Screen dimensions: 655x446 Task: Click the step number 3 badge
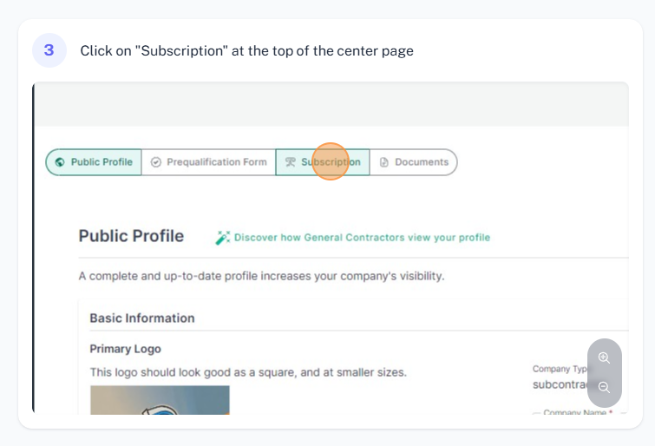(x=49, y=50)
